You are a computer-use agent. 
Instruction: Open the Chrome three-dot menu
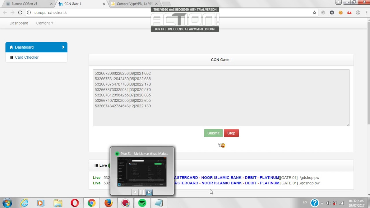(x=366, y=12)
